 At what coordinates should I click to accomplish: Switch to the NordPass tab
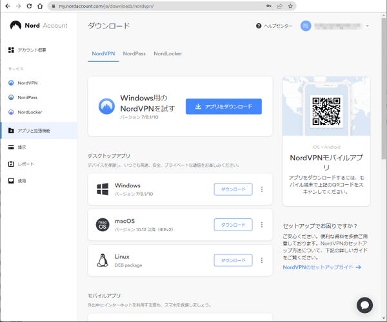134,53
